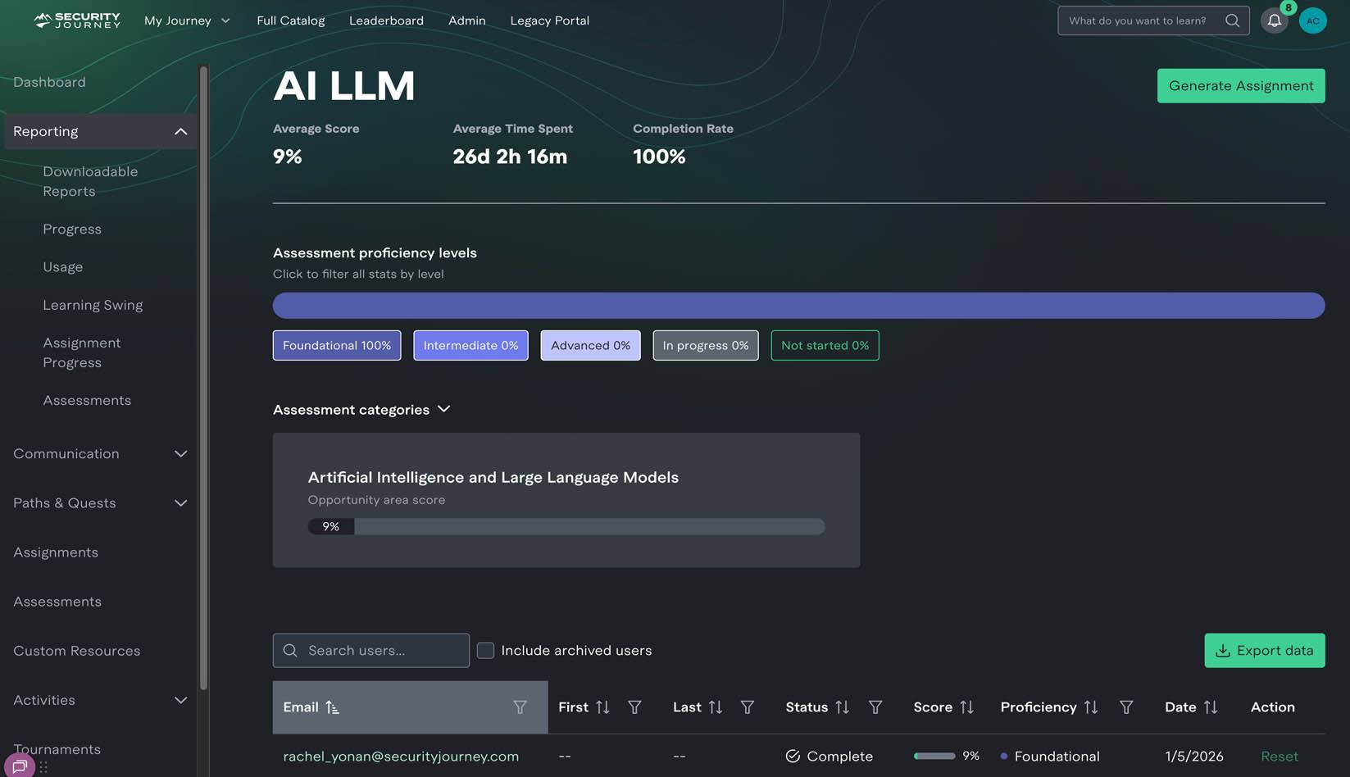Screen dimensions: 1350x777
Task: Open the notifications bell
Action: click(x=1274, y=20)
